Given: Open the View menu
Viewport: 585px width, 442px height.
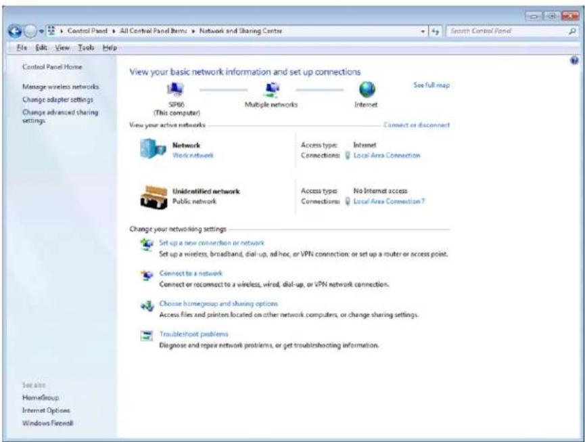Looking at the screenshot, I should [x=62, y=47].
